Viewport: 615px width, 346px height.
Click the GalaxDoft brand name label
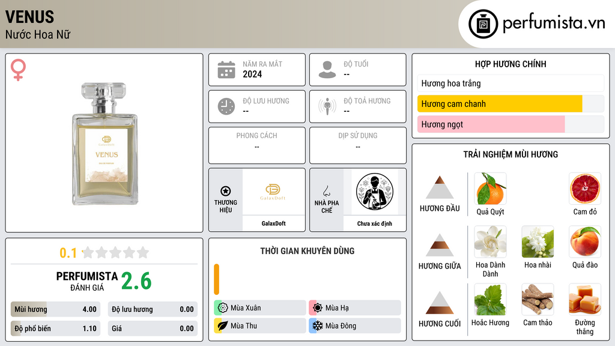(x=273, y=223)
